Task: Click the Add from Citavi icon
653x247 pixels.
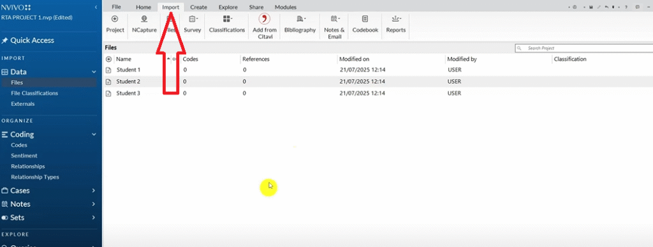Action: click(x=264, y=19)
